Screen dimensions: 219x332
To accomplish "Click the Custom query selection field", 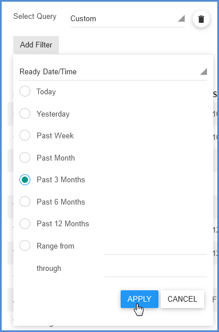I will 128,19.
